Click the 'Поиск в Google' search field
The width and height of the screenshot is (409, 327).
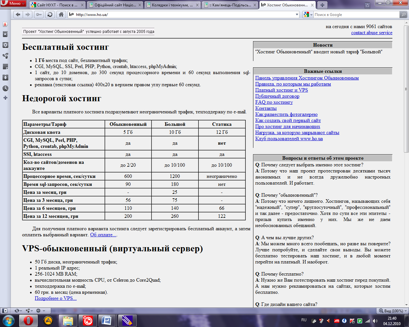[356, 15]
